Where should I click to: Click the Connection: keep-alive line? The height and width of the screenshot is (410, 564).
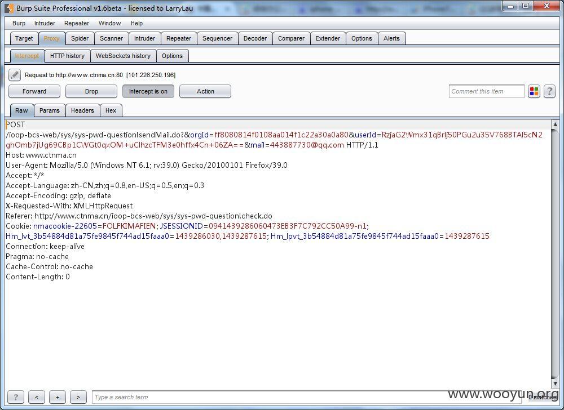pos(45,246)
